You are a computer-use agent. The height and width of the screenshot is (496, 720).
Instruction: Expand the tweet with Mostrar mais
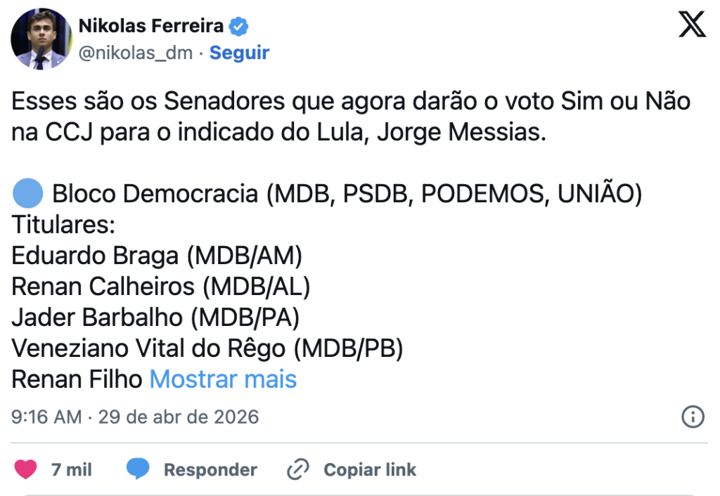pos(223,379)
